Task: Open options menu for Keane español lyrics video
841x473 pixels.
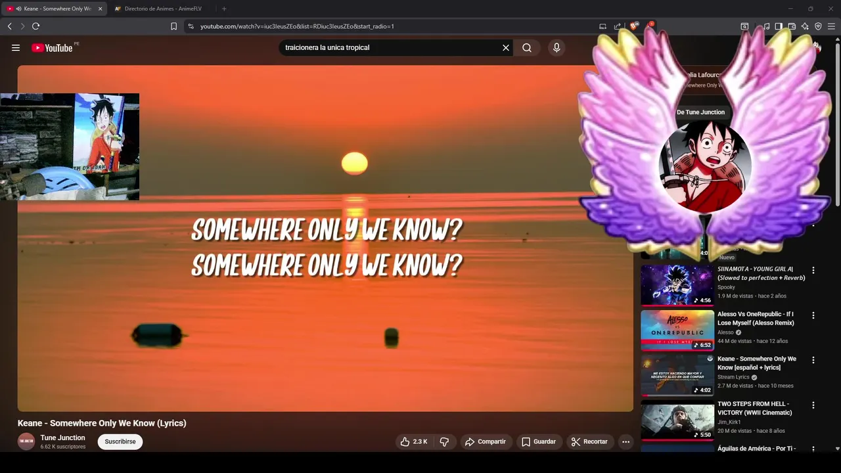Action: [813, 360]
